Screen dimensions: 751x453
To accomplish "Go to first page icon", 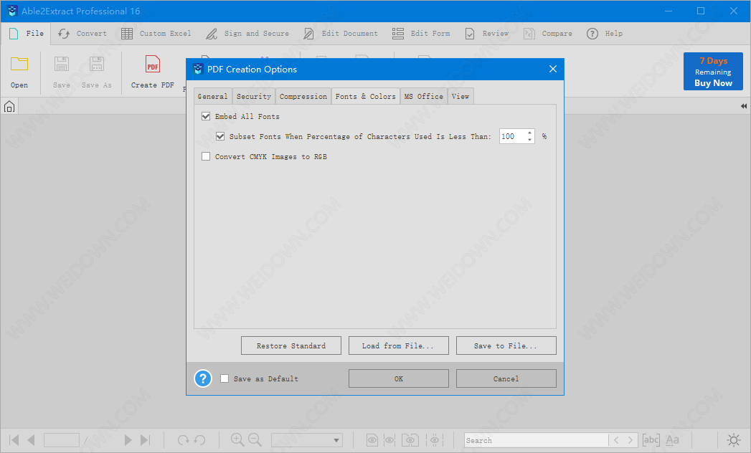I will point(14,439).
